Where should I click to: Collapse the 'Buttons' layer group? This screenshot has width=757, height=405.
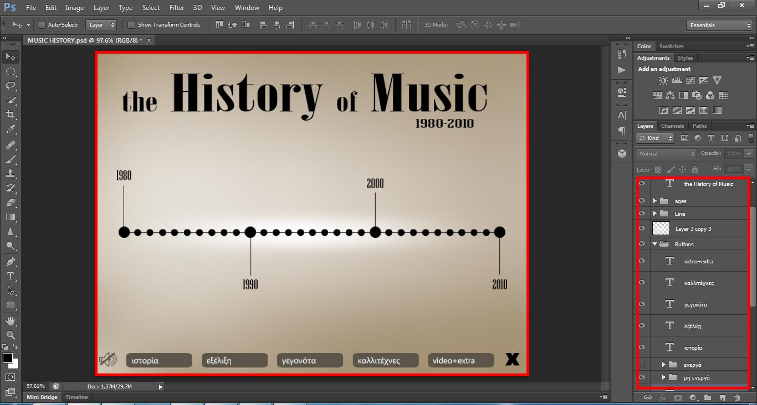coord(655,244)
